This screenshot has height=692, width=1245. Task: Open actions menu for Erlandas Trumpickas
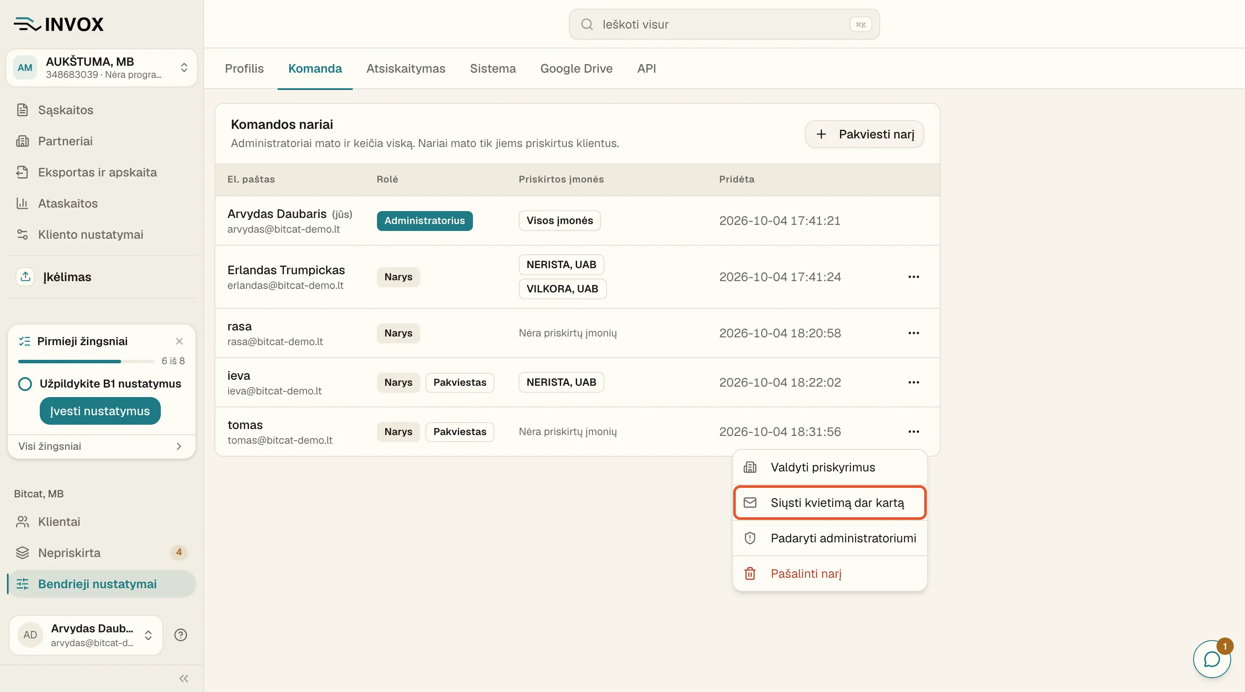tap(913, 277)
